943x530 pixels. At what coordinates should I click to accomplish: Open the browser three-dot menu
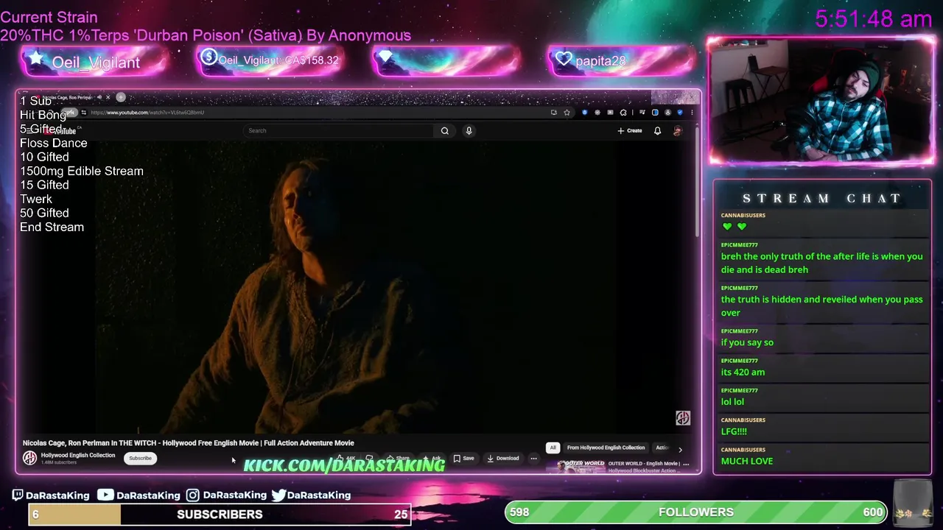tap(692, 113)
